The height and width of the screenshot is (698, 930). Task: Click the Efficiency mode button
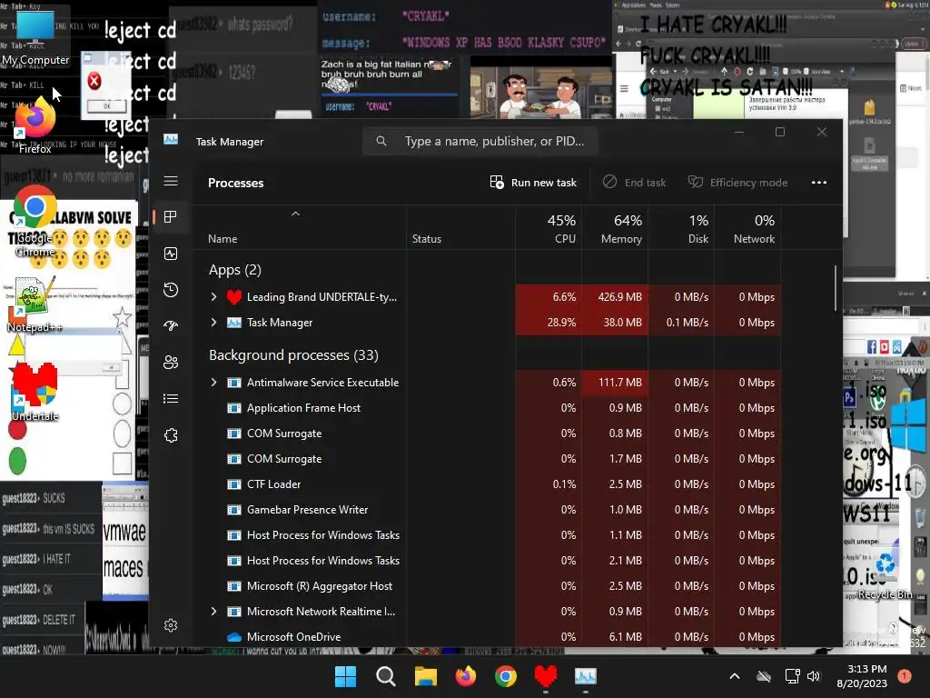737,182
